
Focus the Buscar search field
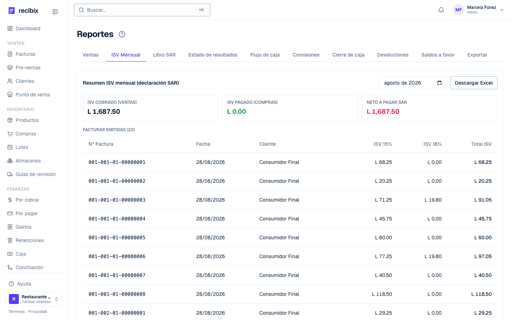tap(142, 10)
